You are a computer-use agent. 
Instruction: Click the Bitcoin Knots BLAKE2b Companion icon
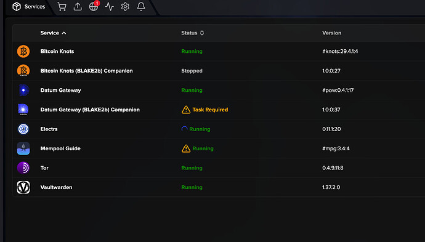click(23, 70)
